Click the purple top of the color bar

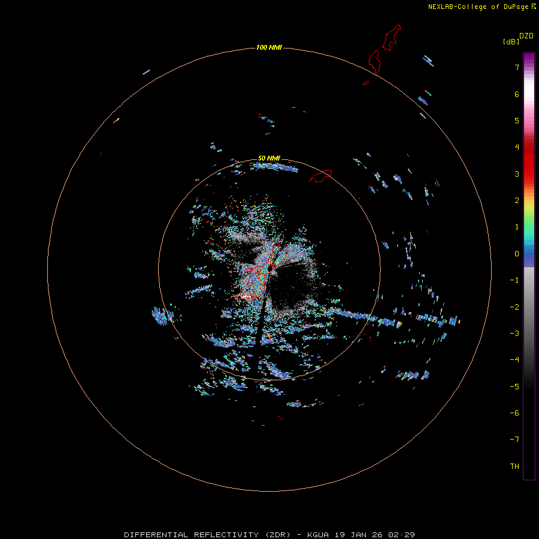(529, 59)
